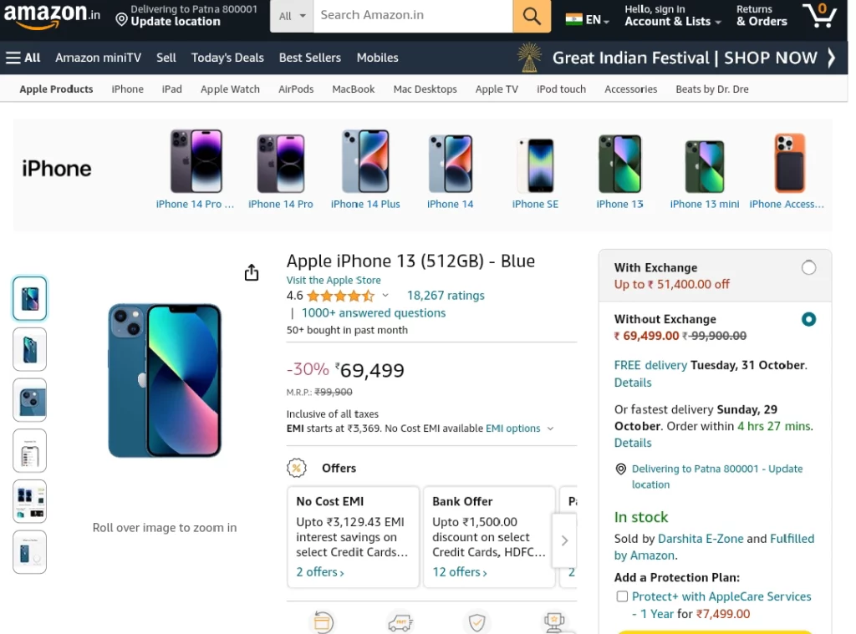
Task: Click the share icon above product image
Action: tap(251, 272)
